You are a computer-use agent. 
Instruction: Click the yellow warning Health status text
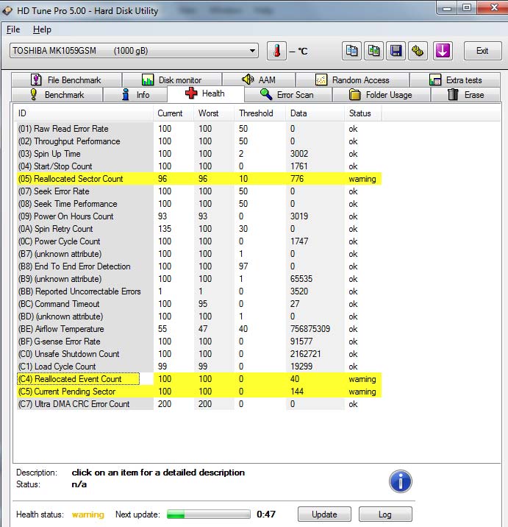click(x=88, y=514)
